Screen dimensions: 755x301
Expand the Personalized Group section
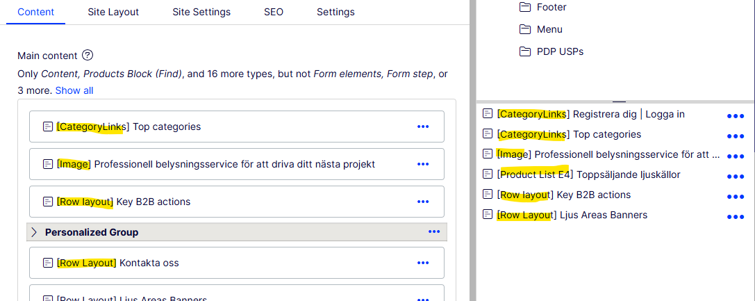tap(34, 232)
